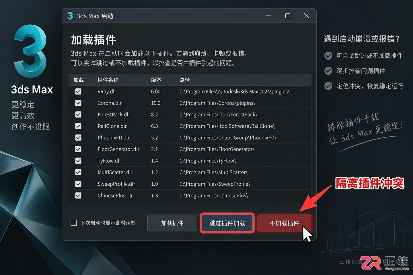
Task: Select the FloorGenerator.dlr plugin name
Action: (118, 149)
